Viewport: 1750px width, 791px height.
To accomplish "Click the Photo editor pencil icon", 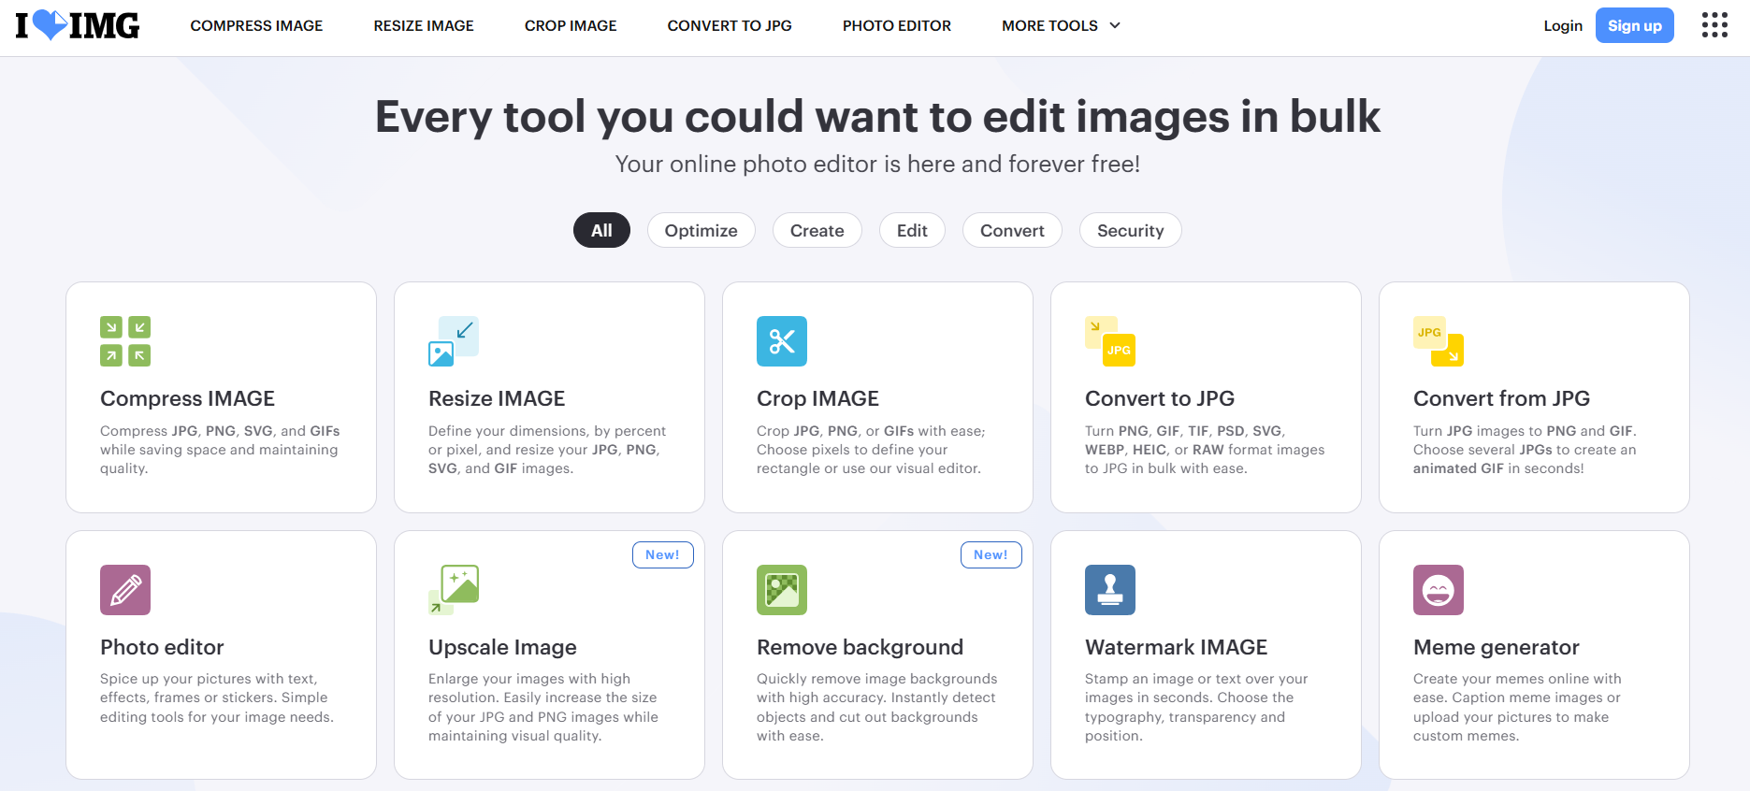I will pyautogui.click(x=125, y=590).
